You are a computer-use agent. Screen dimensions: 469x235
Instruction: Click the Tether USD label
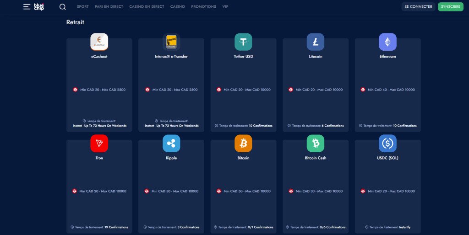244,56
